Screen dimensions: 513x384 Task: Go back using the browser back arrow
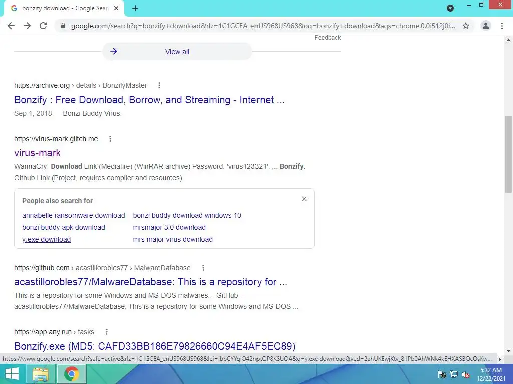point(11,26)
